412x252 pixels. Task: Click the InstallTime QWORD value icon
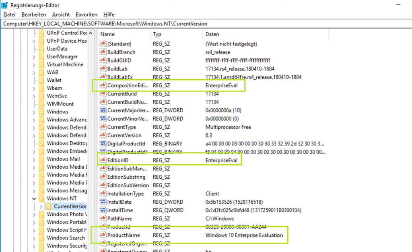pyautogui.click(x=103, y=210)
